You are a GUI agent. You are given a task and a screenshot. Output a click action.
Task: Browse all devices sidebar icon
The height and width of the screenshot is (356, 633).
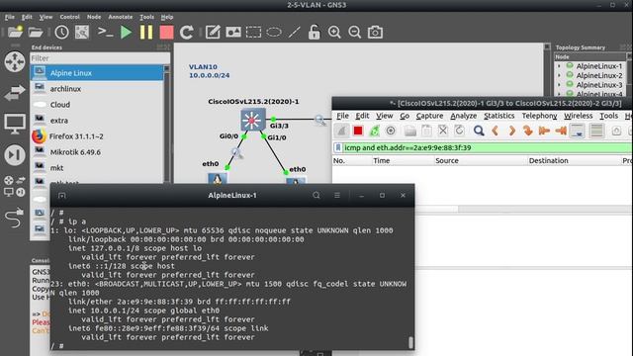[x=15, y=186]
